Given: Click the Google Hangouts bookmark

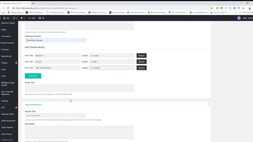Looking at the screenshot, I should (x=15, y=12).
